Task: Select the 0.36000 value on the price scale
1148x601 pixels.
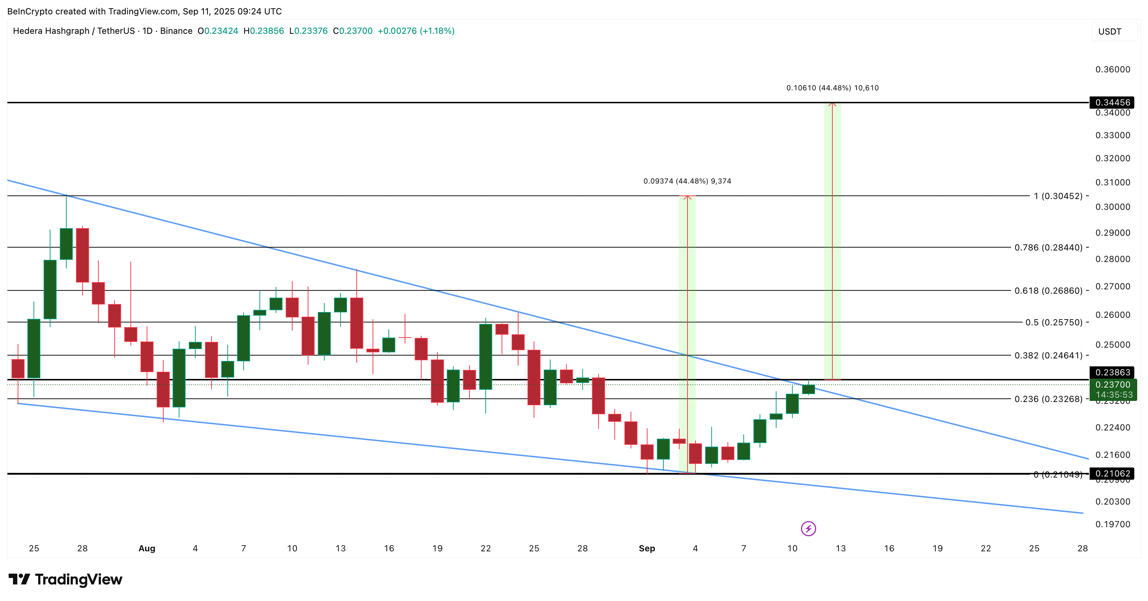Action: [1113, 69]
